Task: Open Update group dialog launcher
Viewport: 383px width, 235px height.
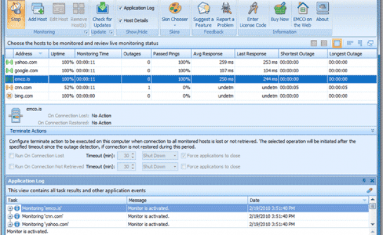Action: coord(111,32)
